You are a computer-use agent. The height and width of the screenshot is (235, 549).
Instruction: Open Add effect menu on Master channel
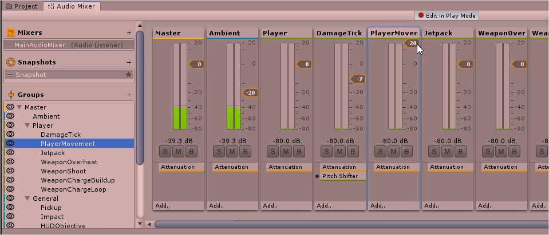pos(179,206)
